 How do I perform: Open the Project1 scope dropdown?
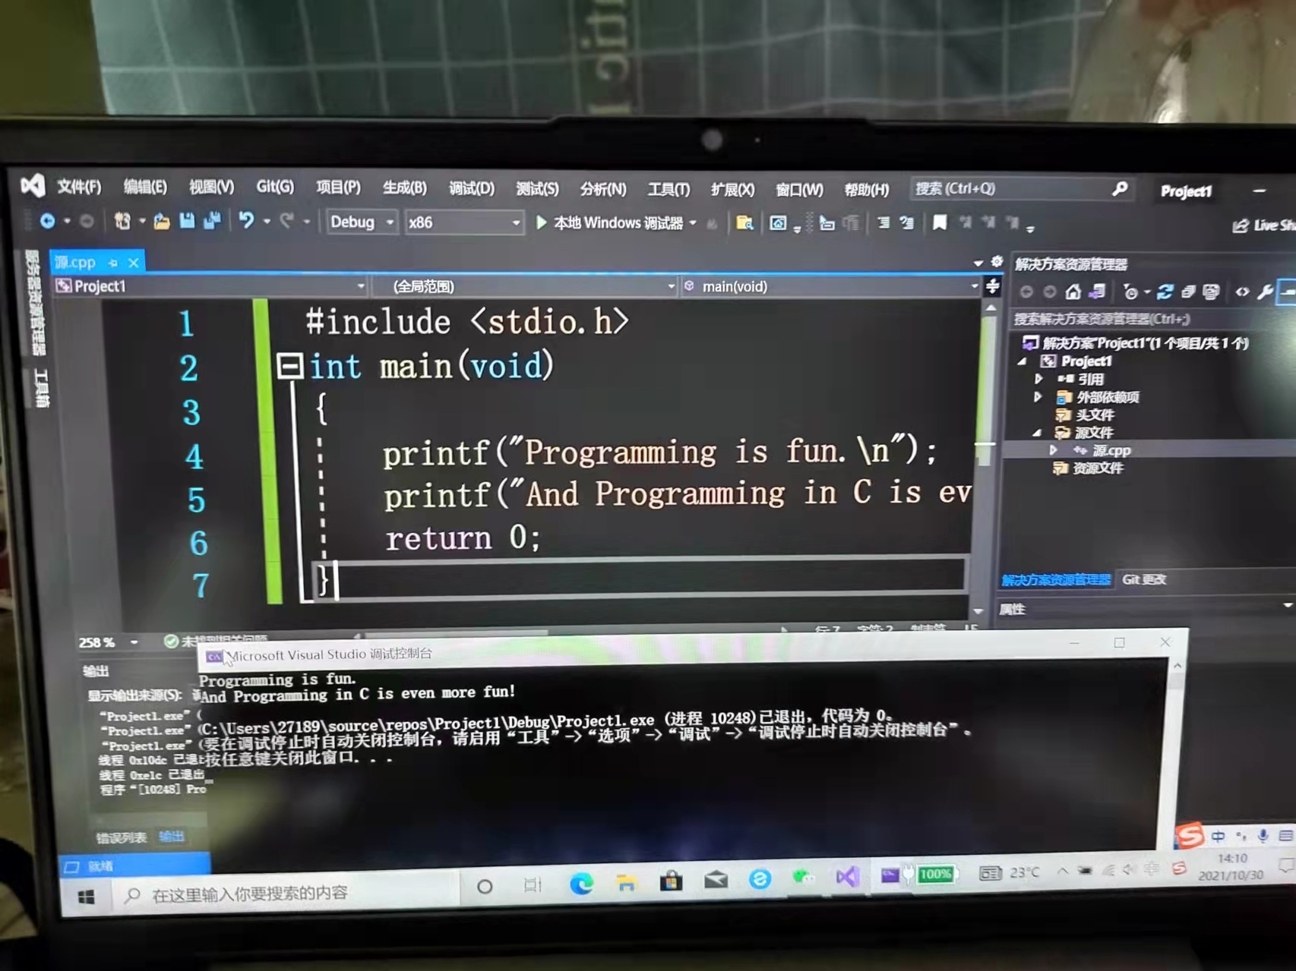point(210,286)
